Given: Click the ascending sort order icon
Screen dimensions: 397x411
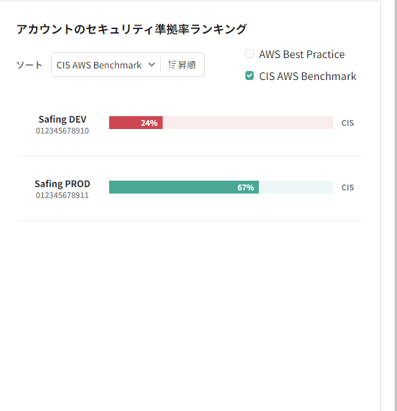Looking at the screenshot, I should (x=172, y=65).
